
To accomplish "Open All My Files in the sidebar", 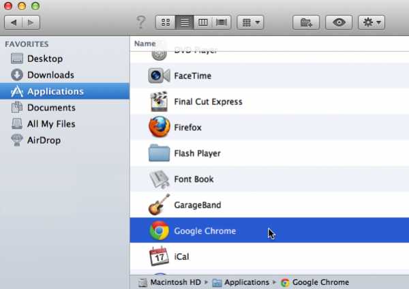I will (65, 124).
